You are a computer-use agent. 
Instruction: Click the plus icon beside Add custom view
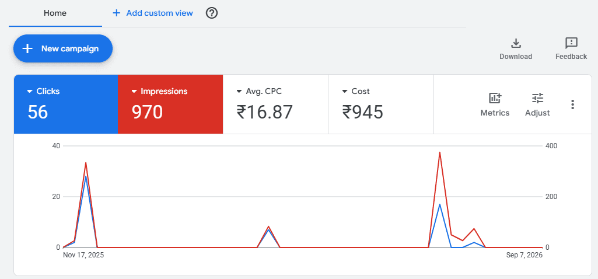pos(116,13)
